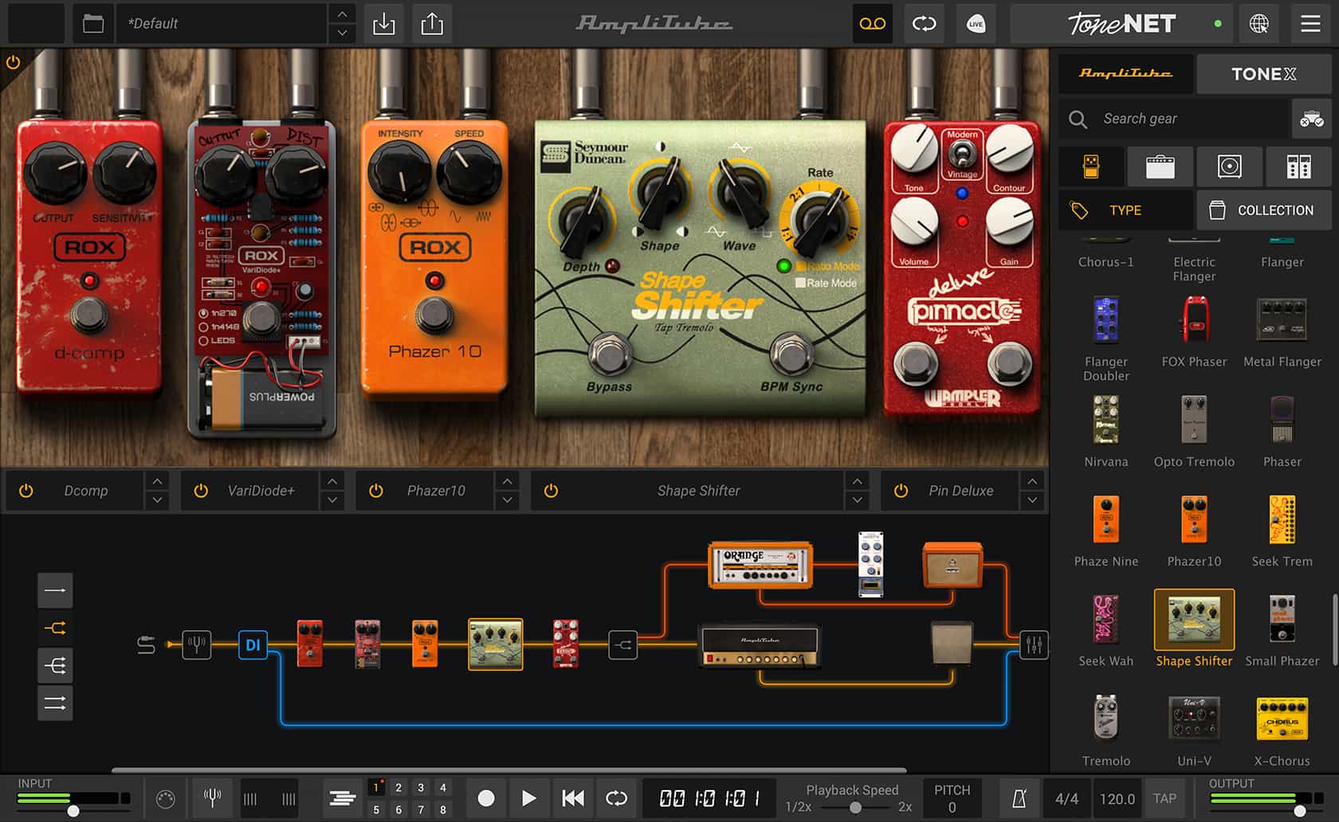The height and width of the screenshot is (822, 1339).
Task: Open the Looper tape view
Action: (x=872, y=24)
